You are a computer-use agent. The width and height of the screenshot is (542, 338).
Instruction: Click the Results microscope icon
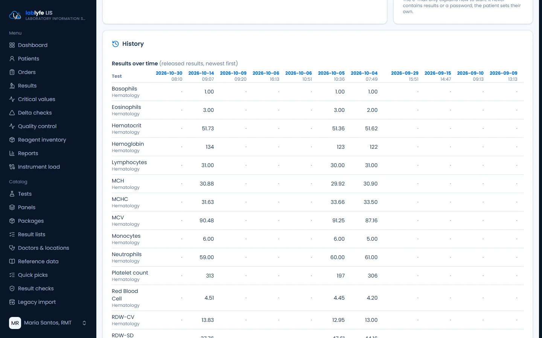click(12, 86)
